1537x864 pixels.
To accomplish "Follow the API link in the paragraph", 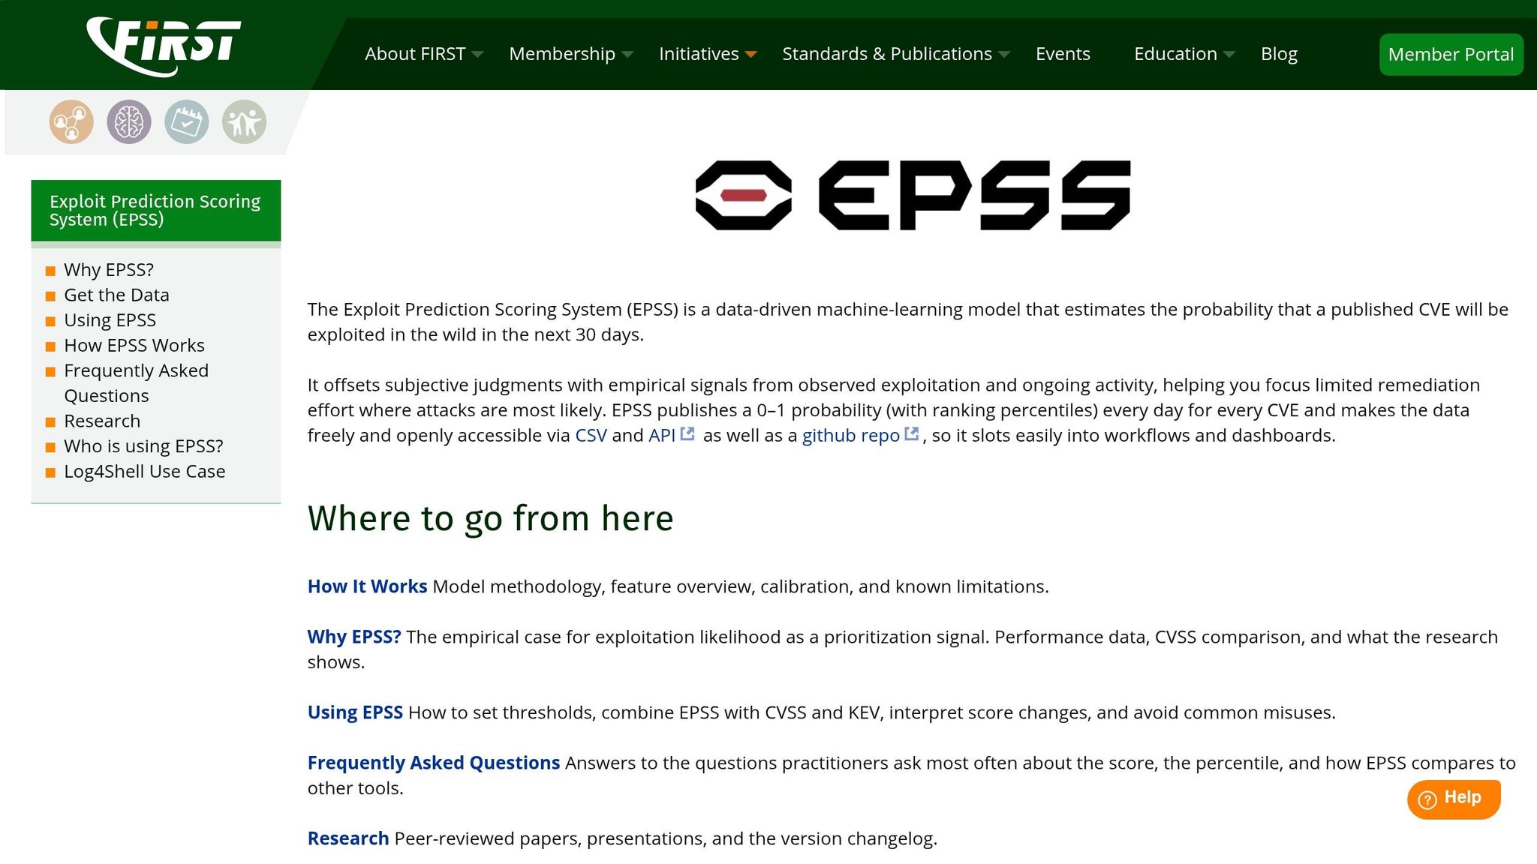I will [662, 435].
